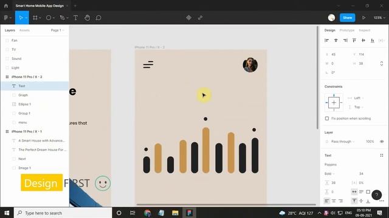Open Chrome from the taskbar
Screen dimensions: 389x218
[147, 213]
